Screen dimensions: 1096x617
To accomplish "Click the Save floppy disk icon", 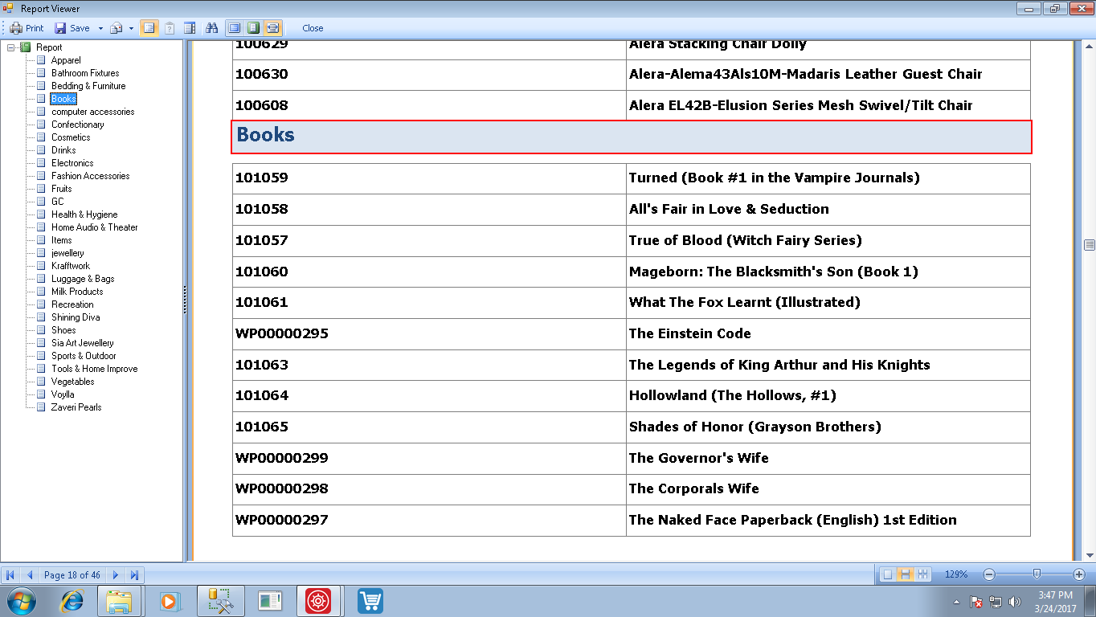I will pyautogui.click(x=60, y=28).
